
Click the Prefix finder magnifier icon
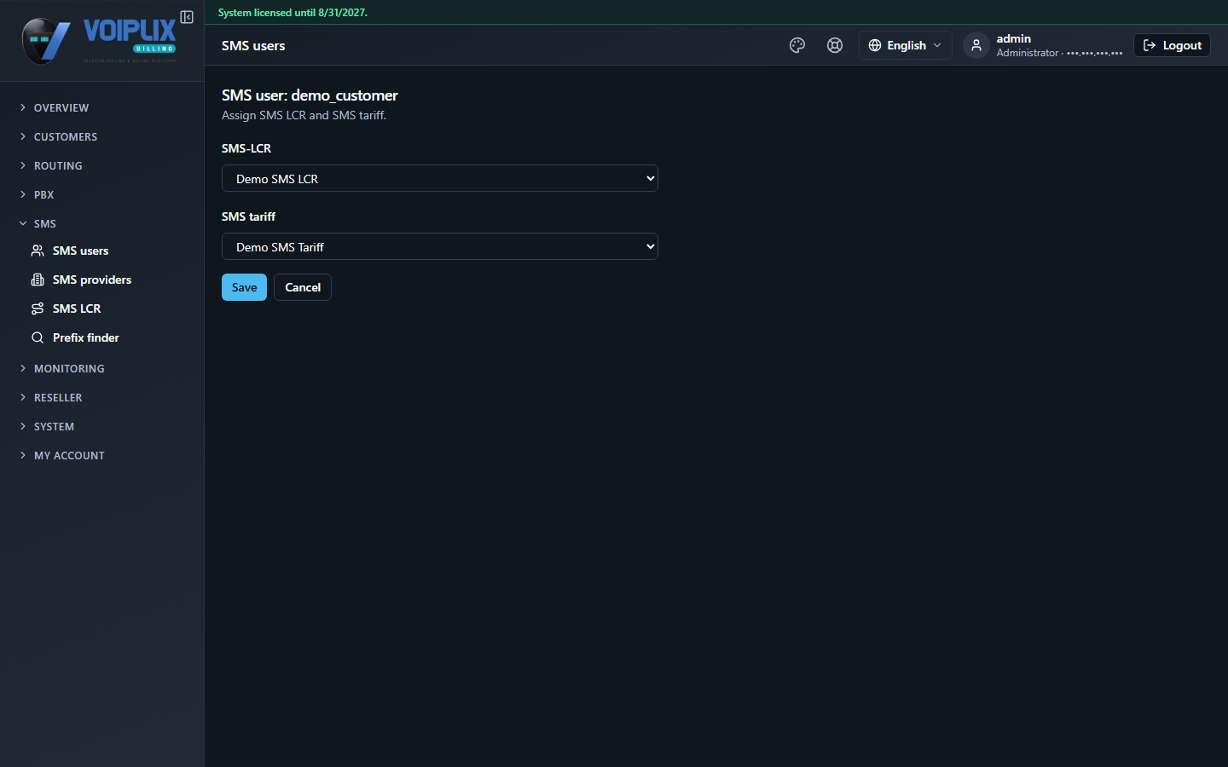[38, 337]
